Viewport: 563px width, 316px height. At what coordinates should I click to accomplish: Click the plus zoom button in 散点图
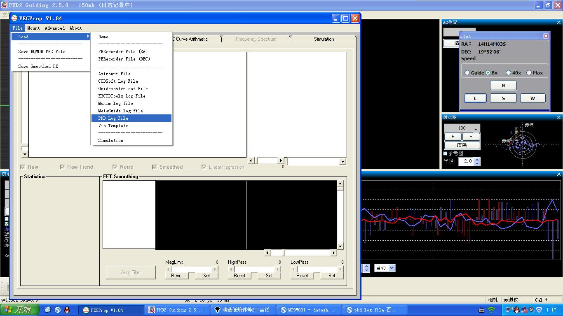453,137
